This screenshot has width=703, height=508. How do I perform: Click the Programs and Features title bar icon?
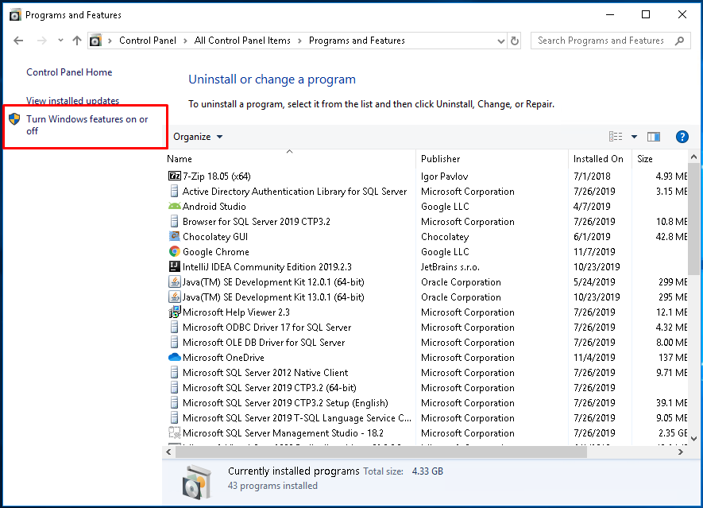click(x=15, y=15)
